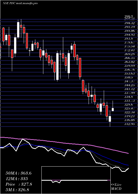Click the 366.15 price label
The height and width of the screenshot is (194, 138).
coord(129,58)
